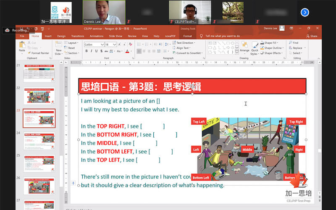Click the font color icon

coord(127,51)
